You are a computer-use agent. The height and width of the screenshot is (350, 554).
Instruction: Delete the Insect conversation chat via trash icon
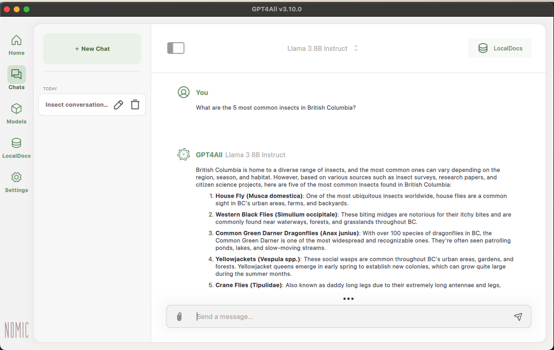135,105
